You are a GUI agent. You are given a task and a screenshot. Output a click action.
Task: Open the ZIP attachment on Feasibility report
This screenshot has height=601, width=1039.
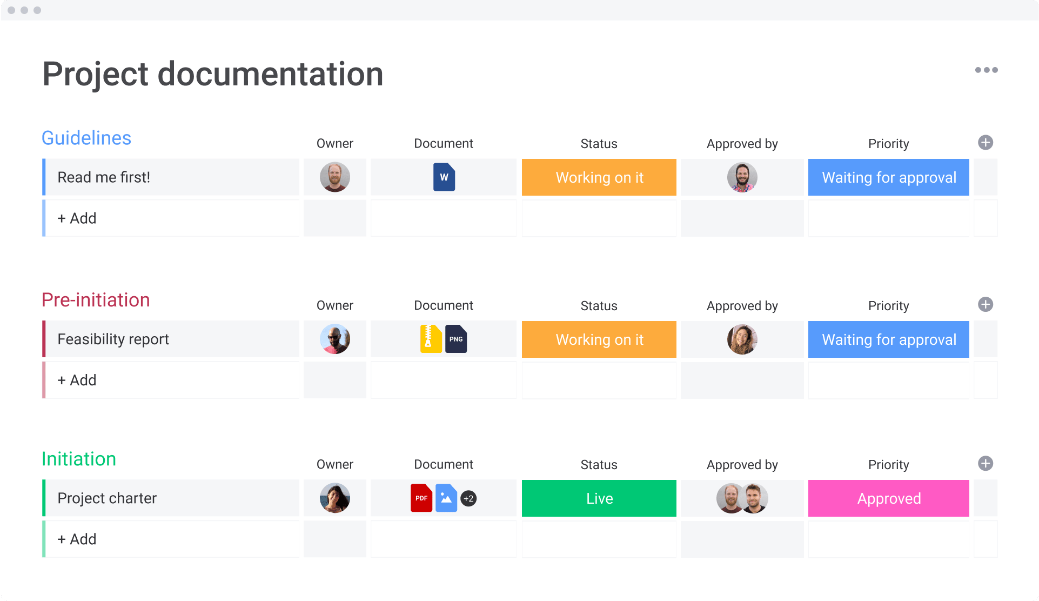click(431, 339)
